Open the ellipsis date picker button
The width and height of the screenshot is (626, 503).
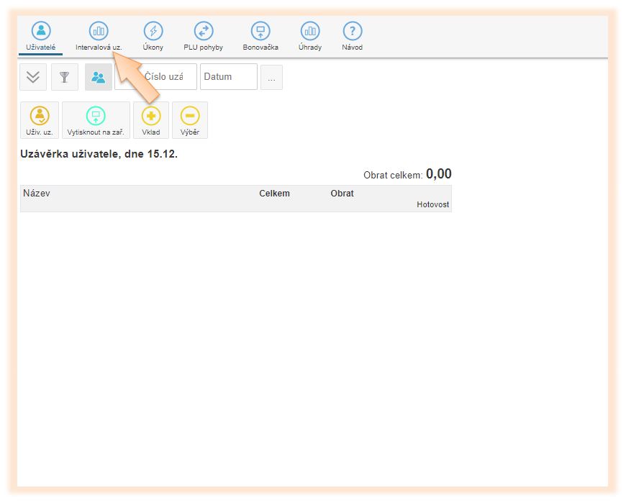click(x=271, y=78)
